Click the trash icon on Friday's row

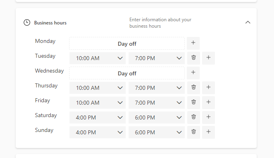point(193,103)
